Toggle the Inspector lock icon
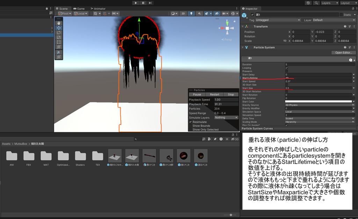 click(353, 8)
